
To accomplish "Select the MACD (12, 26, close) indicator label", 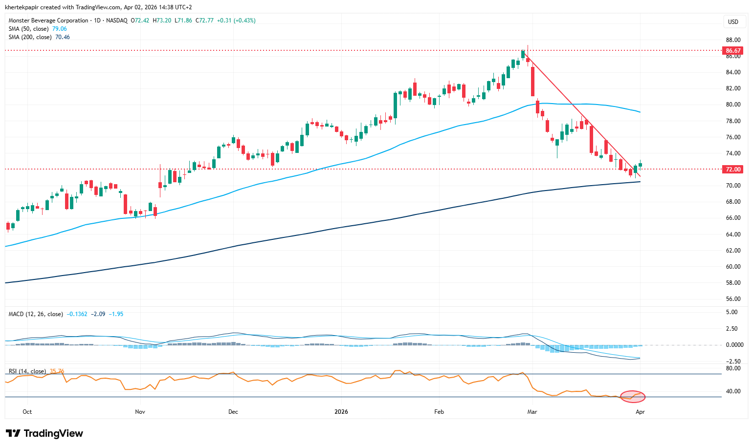I will pyautogui.click(x=36, y=314).
